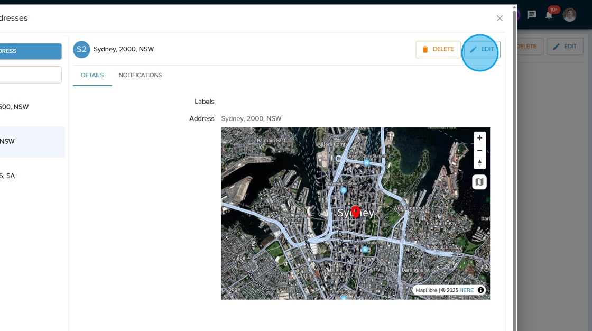Open the user profile avatar menu
Screen dimensions: 592x331
click(x=569, y=15)
